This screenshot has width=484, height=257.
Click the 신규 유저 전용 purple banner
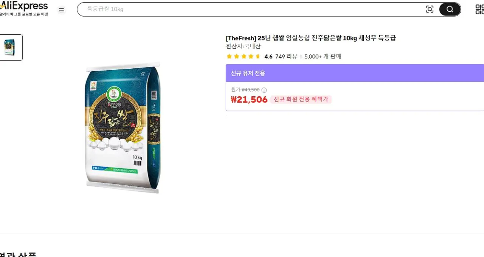pos(355,73)
